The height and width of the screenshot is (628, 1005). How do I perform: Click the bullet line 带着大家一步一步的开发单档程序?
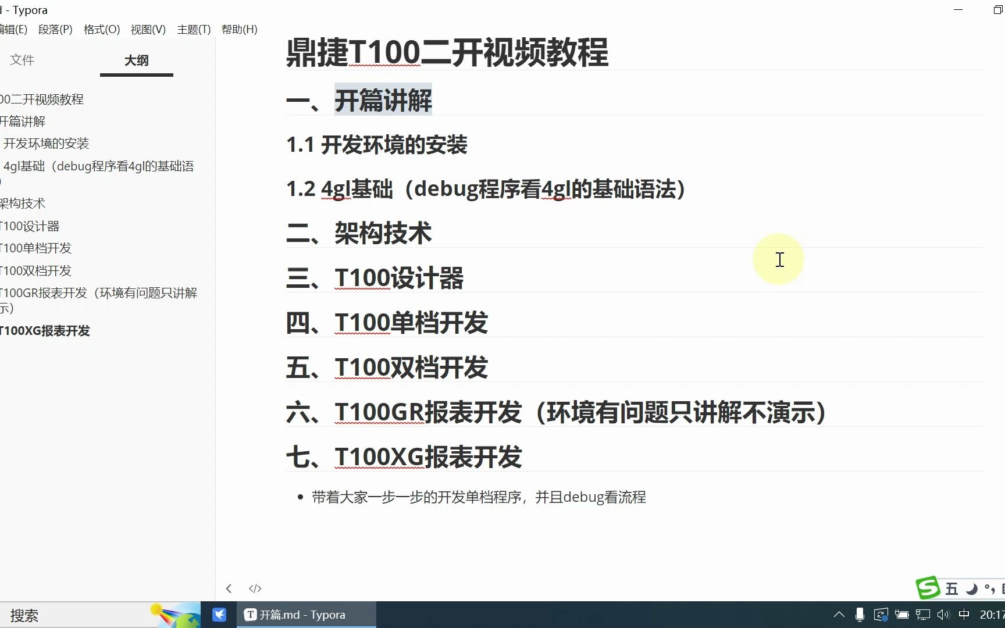(479, 497)
